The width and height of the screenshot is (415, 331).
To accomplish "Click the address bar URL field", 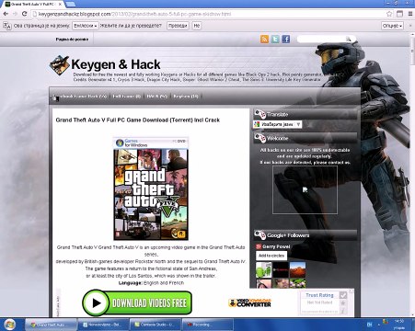I will tap(209, 14).
